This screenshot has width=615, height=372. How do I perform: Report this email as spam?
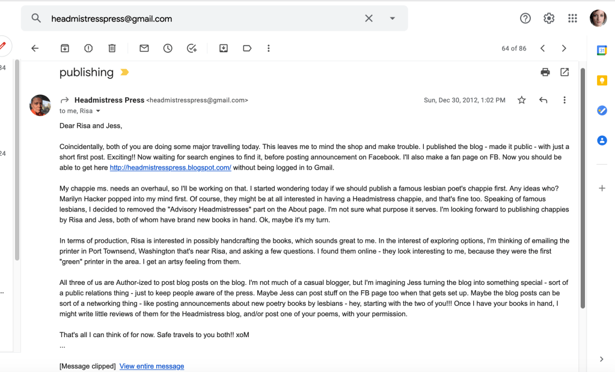click(x=88, y=49)
